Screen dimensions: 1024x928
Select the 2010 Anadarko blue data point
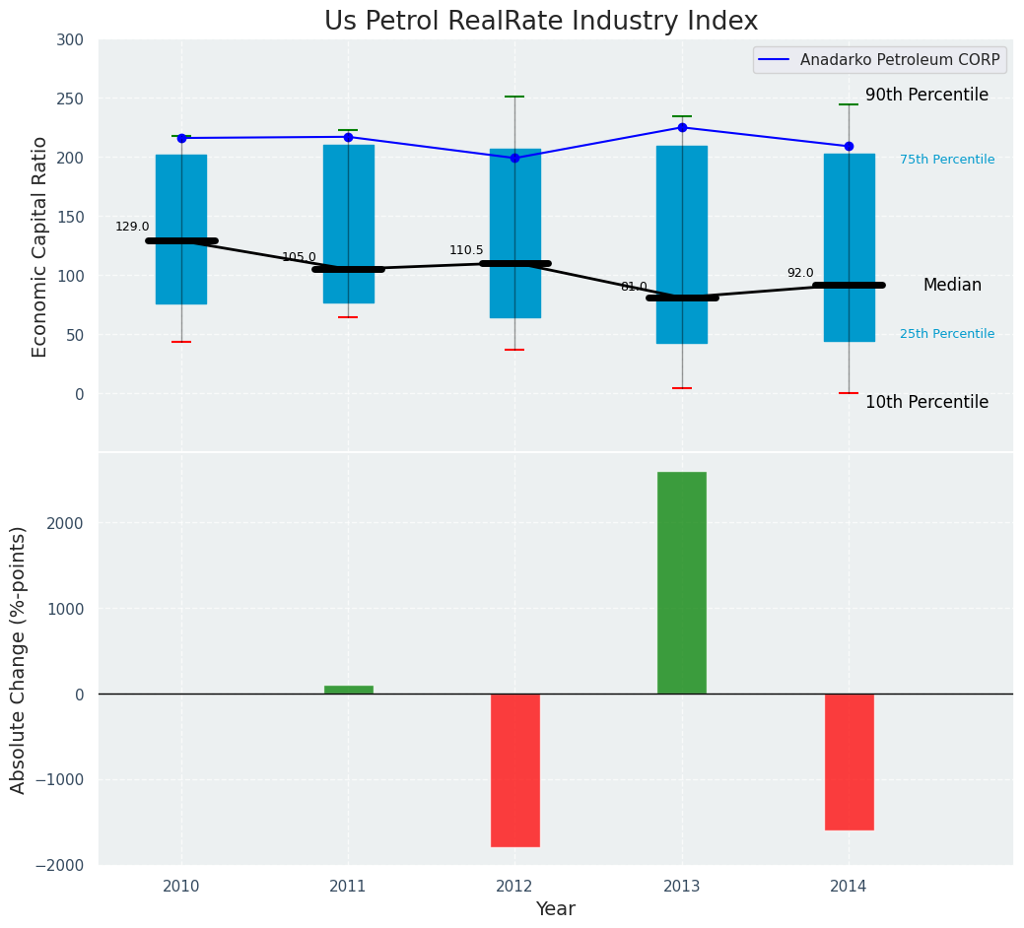click(x=181, y=138)
